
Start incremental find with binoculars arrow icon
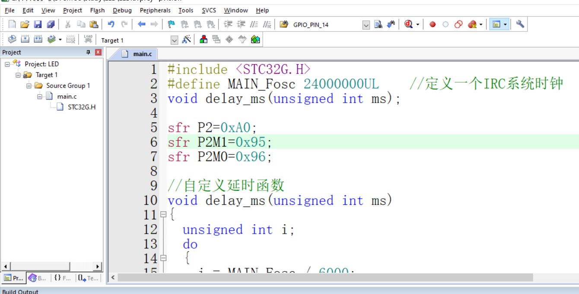tap(391, 25)
